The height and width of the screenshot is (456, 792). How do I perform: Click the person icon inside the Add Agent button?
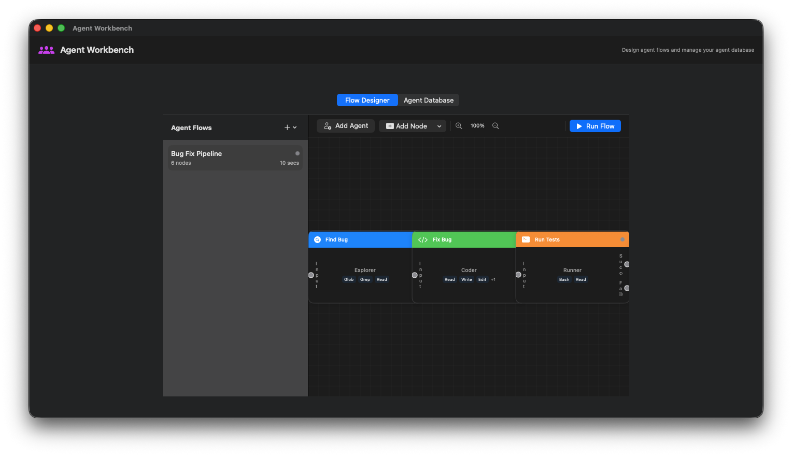pos(327,125)
